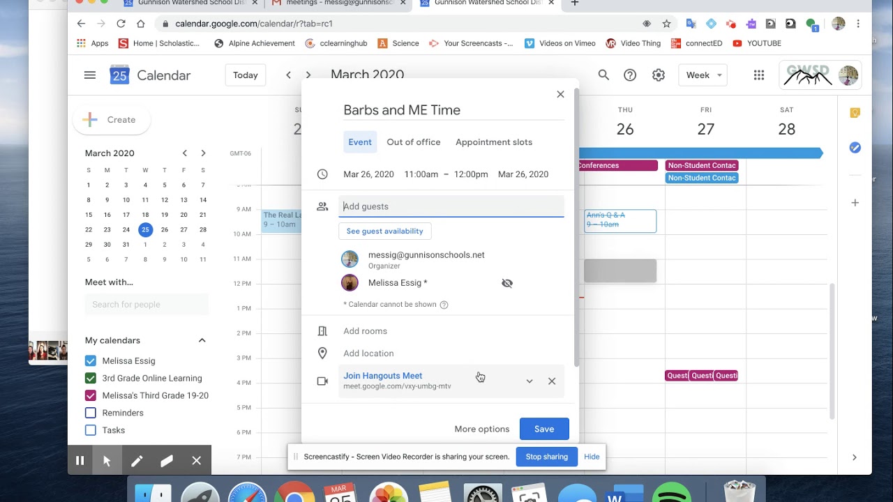Open Google Tasks side panel icon
The height and width of the screenshot is (502, 893).
click(855, 148)
